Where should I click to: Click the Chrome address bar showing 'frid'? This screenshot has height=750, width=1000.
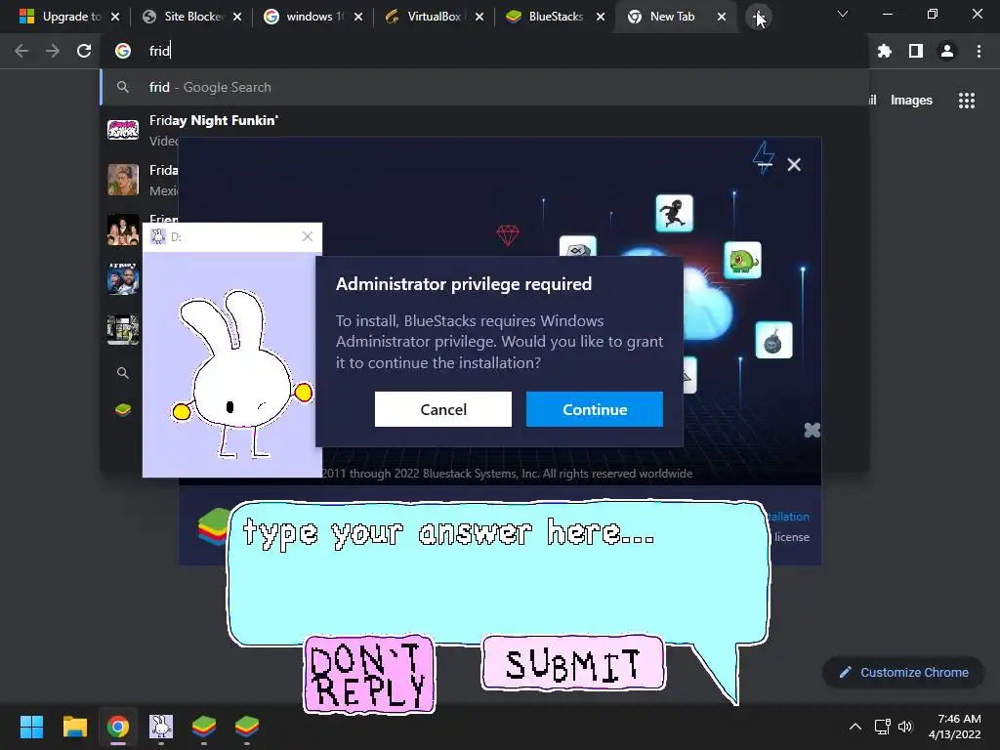[x=484, y=51]
